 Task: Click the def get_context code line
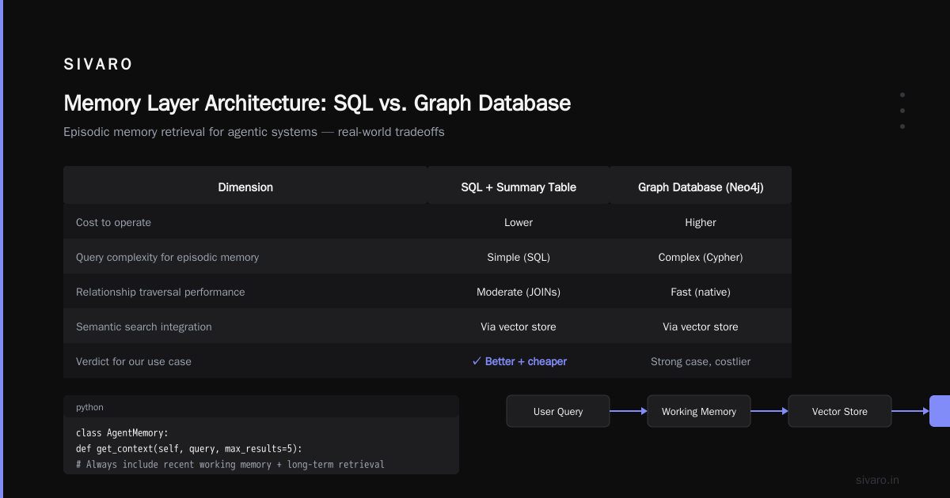189,448
